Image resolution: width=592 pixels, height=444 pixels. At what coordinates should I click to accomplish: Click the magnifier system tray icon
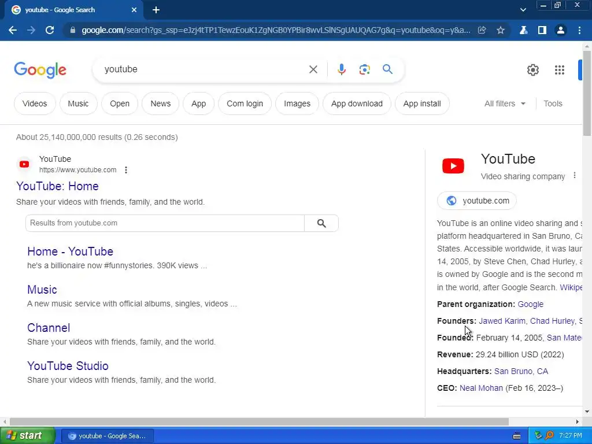(x=549, y=436)
